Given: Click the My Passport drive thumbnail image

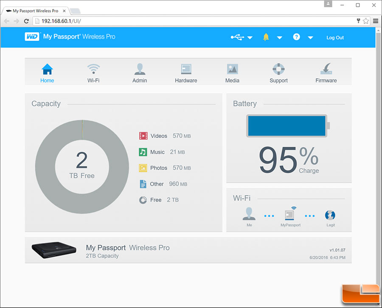Looking at the screenshot, I should (54, 250).
